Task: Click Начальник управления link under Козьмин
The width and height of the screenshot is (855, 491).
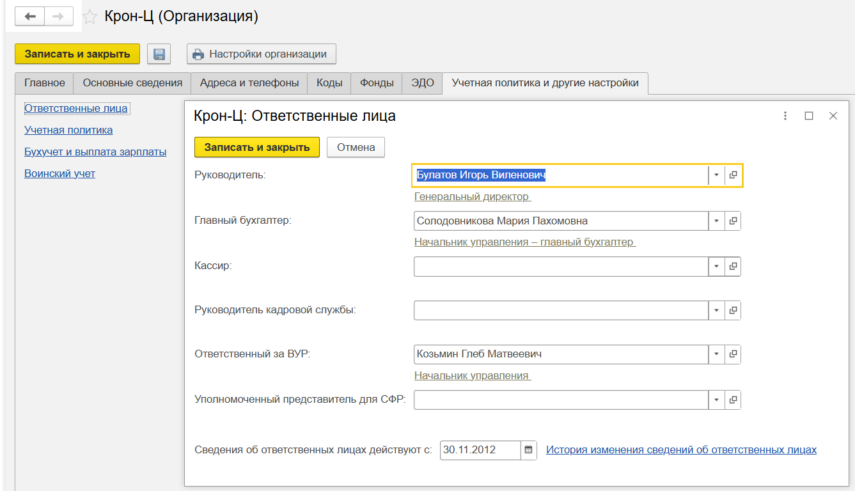Action: [473, 376]
